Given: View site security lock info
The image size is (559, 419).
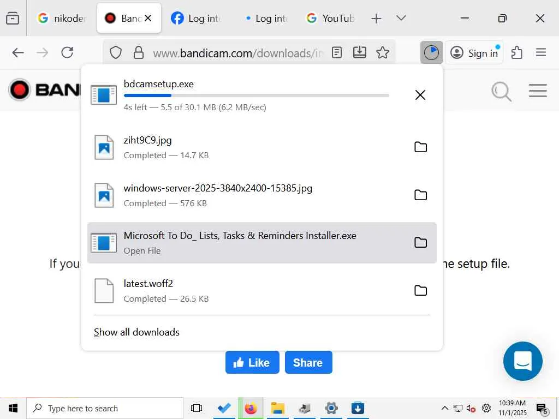Looking at the screenshot, I should [x=138, y=53].
